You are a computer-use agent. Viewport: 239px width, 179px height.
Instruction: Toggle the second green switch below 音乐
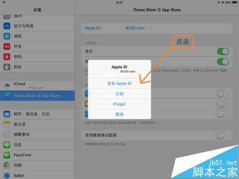pyautogui.click(x=223, y=62)
